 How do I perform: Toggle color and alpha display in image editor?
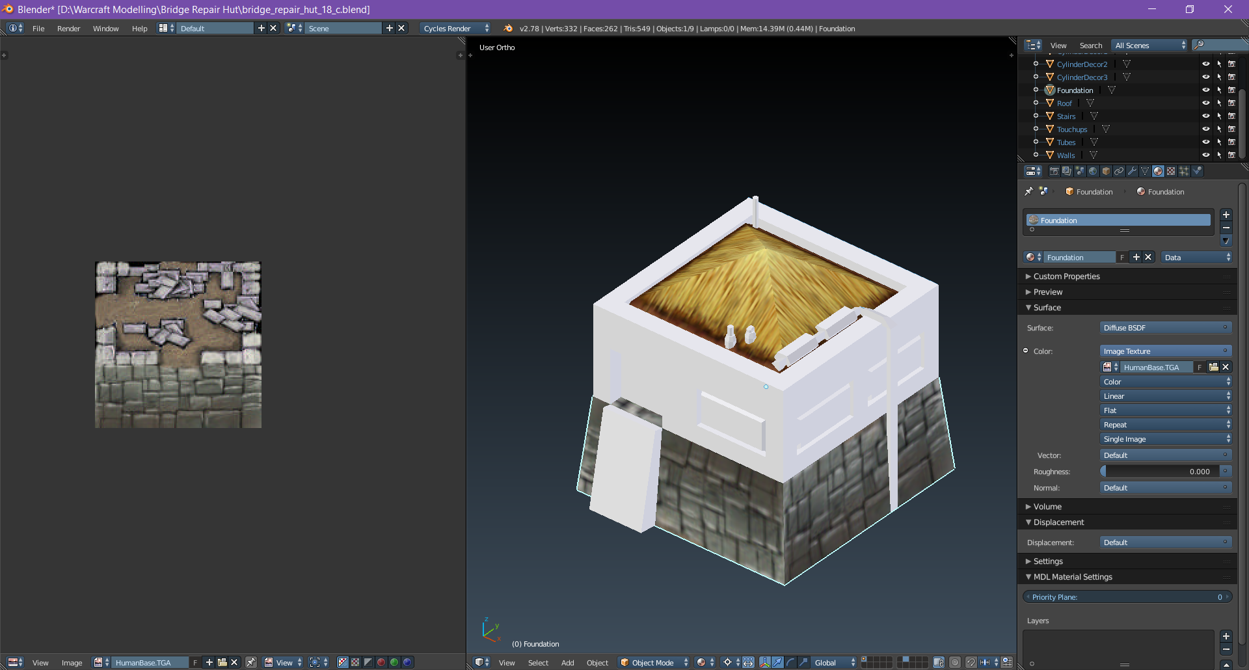[x=342, y=662]
